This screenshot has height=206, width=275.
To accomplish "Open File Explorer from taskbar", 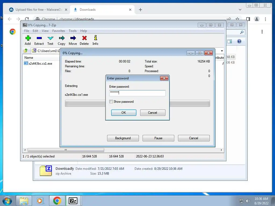I will [24, 201].
